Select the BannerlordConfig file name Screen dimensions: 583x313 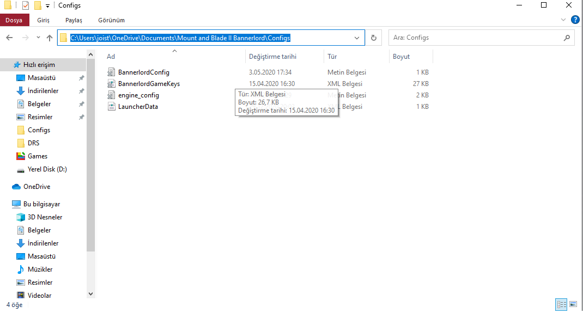tap(143, 72)
